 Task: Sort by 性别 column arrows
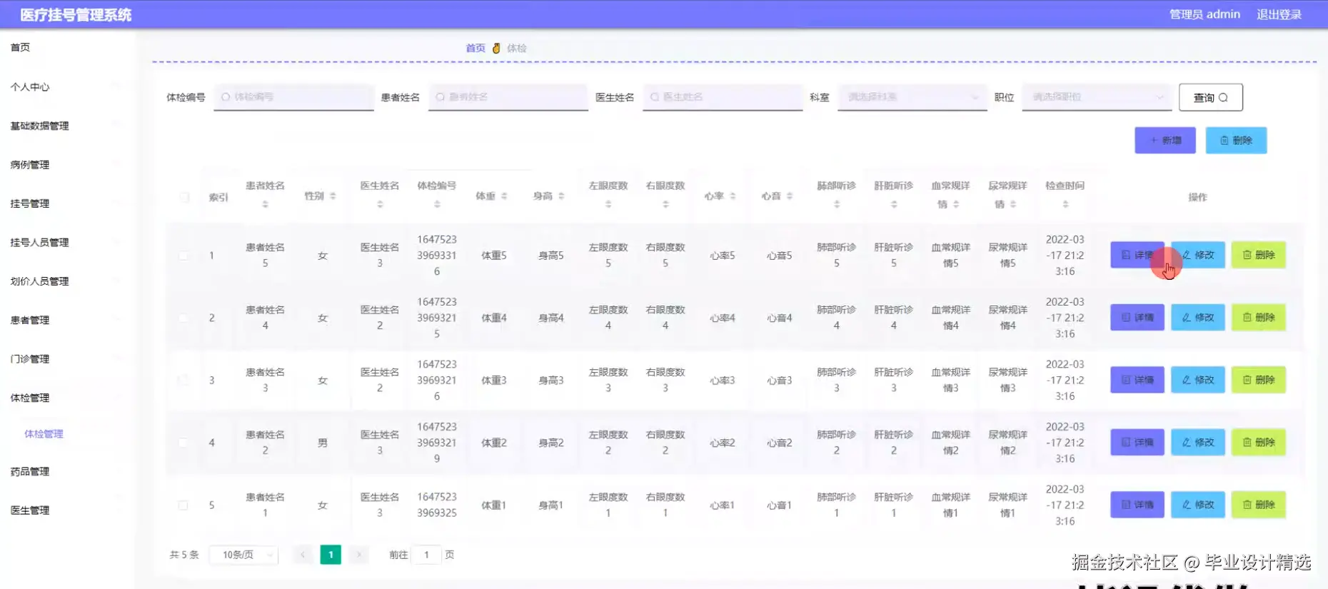[x=333, y=196]
